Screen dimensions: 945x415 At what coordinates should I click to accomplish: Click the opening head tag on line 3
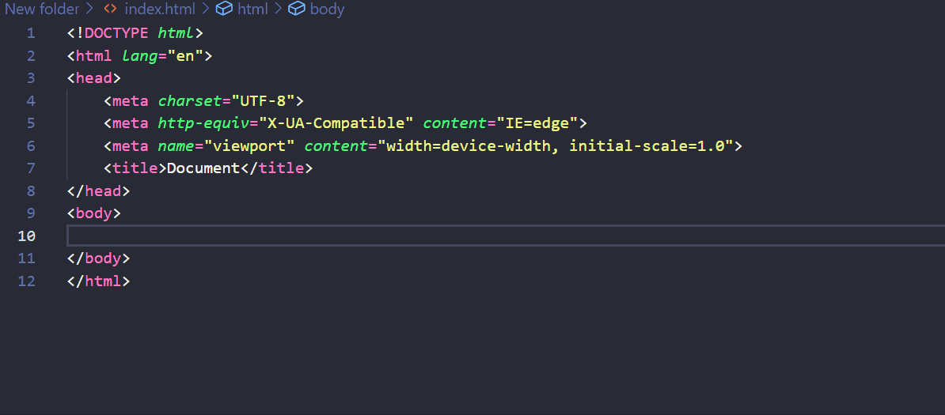point(94,78)
